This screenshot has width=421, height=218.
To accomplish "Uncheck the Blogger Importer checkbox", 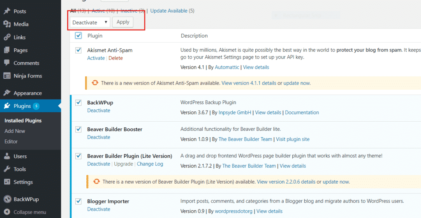I will 78,201.
